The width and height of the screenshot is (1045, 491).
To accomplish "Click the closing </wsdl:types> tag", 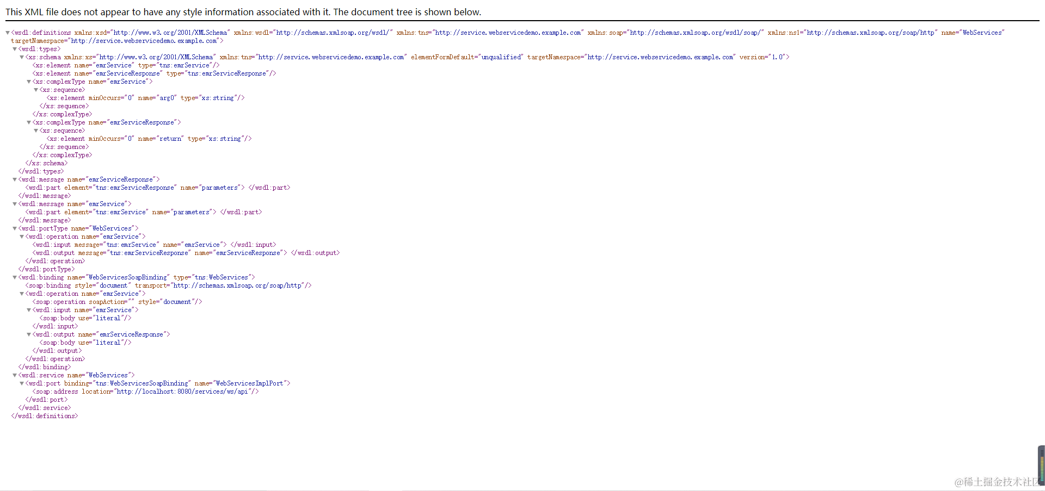I will point(41,171).
